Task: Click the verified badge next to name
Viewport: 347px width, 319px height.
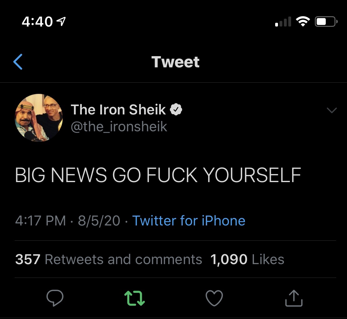Action: pyautogui.click(x=176, y=109)
